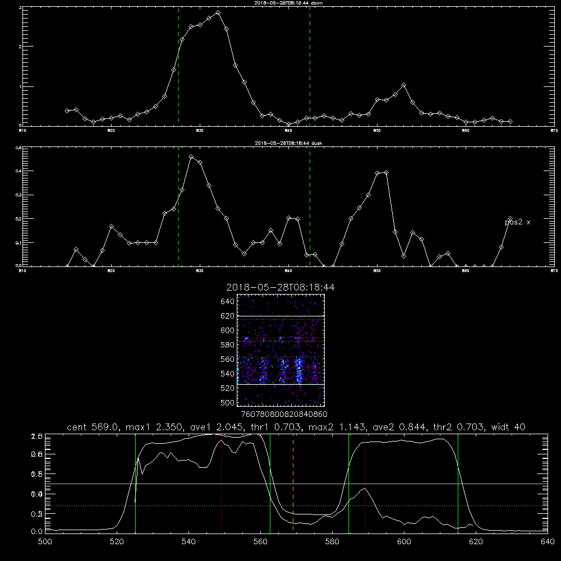Select the secondary peak diamond near 853 in dawn plot
561x561 pixels.
click(x=403, y=85)
